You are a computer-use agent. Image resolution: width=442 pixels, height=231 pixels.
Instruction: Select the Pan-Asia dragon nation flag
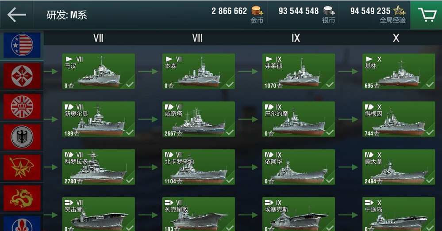coord(22,198)
